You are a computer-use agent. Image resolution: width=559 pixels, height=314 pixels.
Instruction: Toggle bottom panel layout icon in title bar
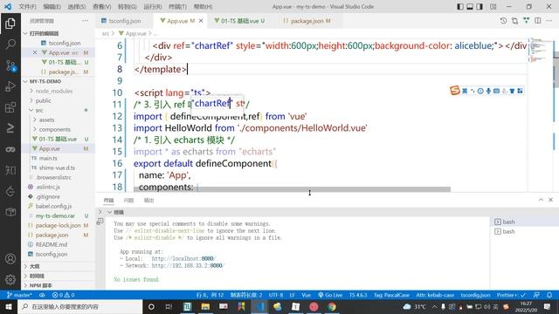[x=470, y=6]
